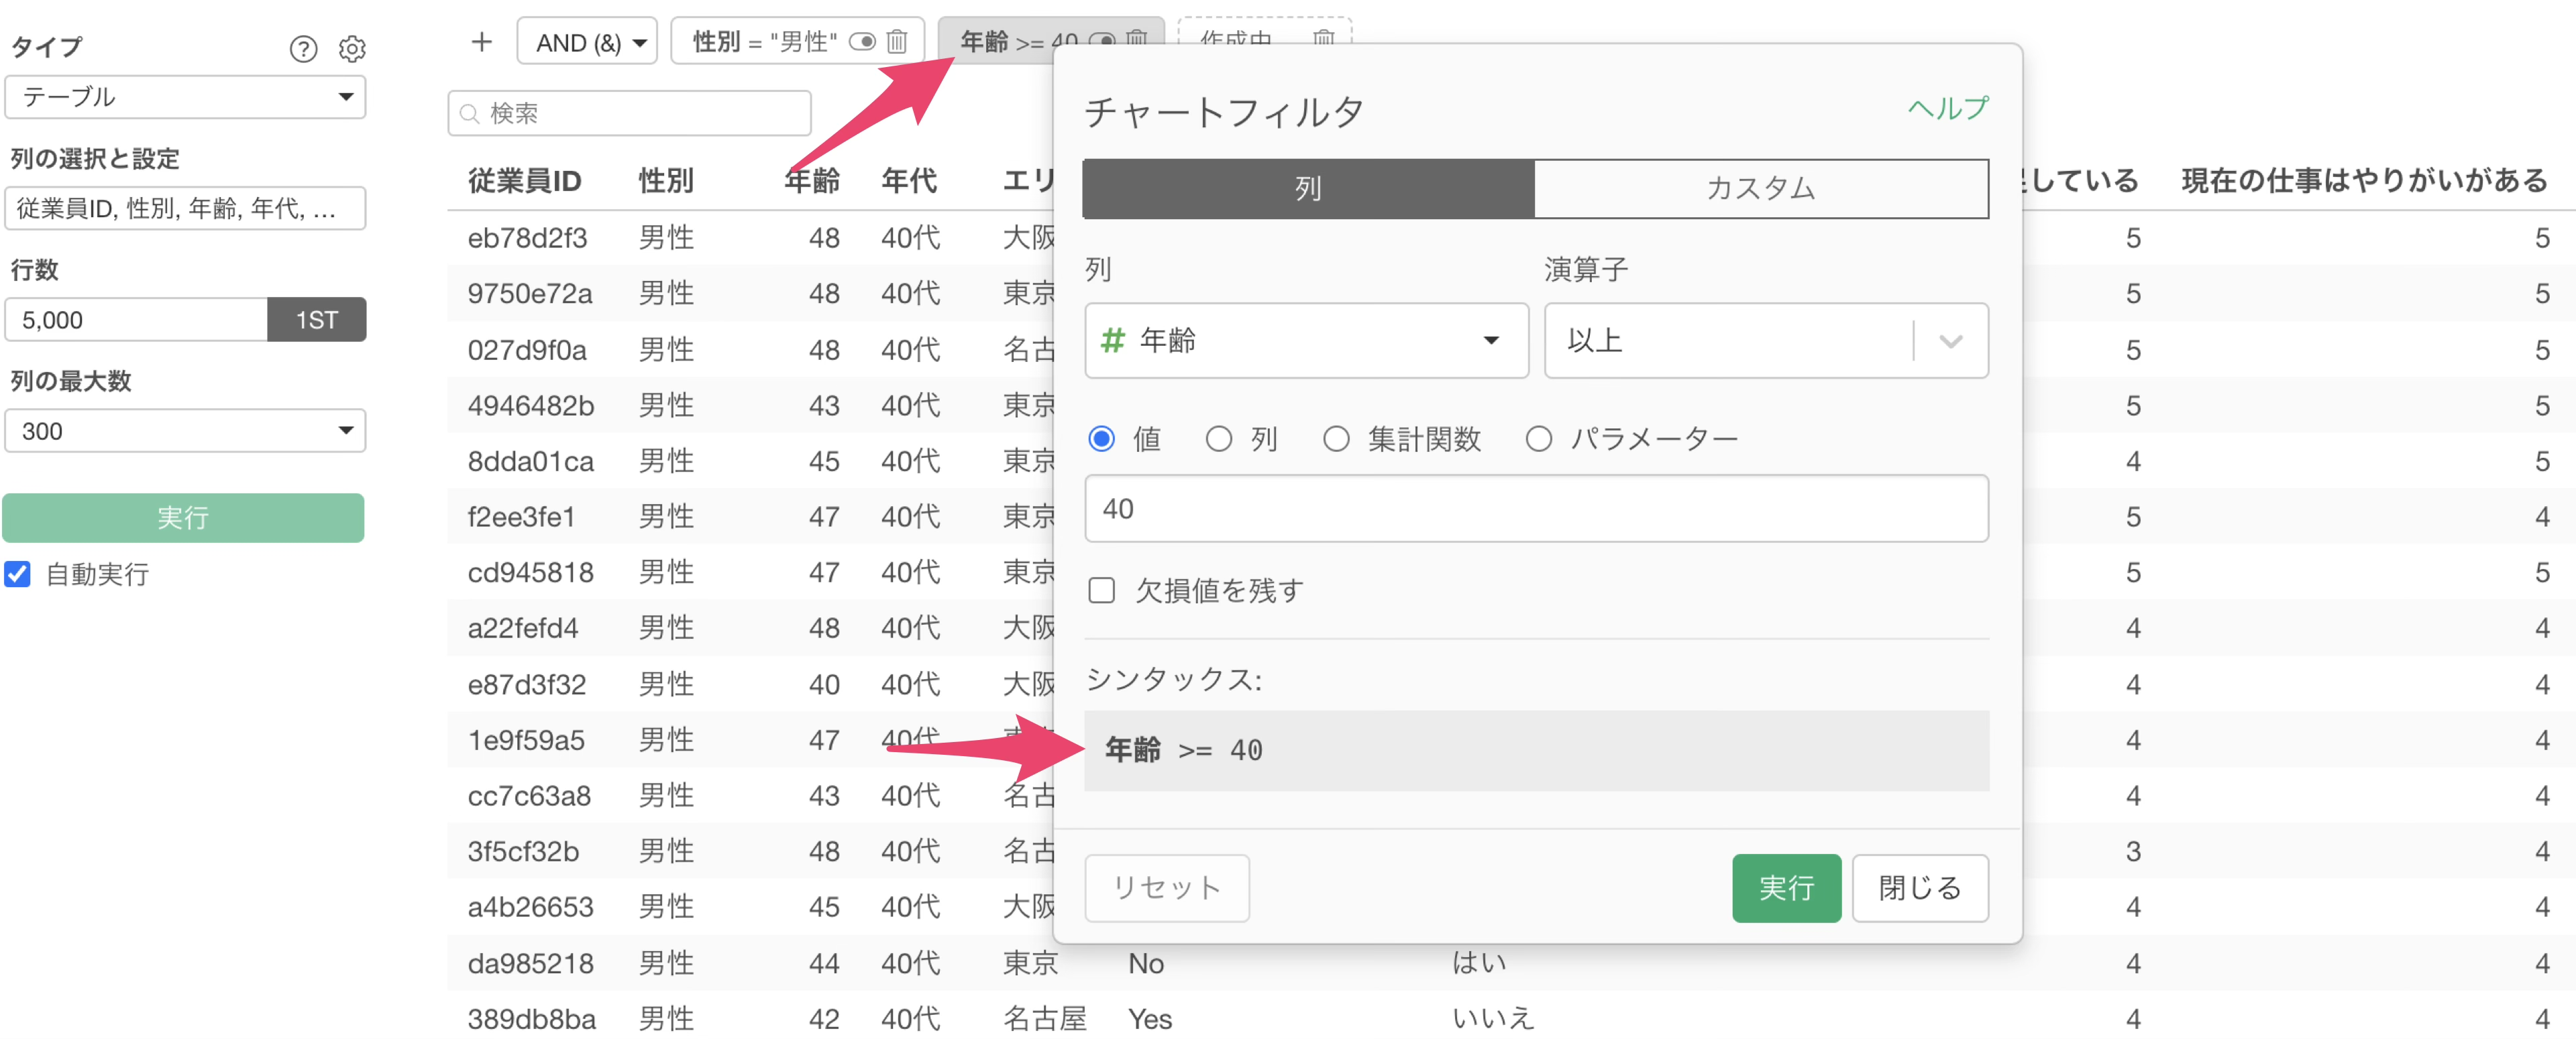Delete the 作成中 draft filter
Viewport: 2576px width, 1039px height.
(x=1323, y=38)
